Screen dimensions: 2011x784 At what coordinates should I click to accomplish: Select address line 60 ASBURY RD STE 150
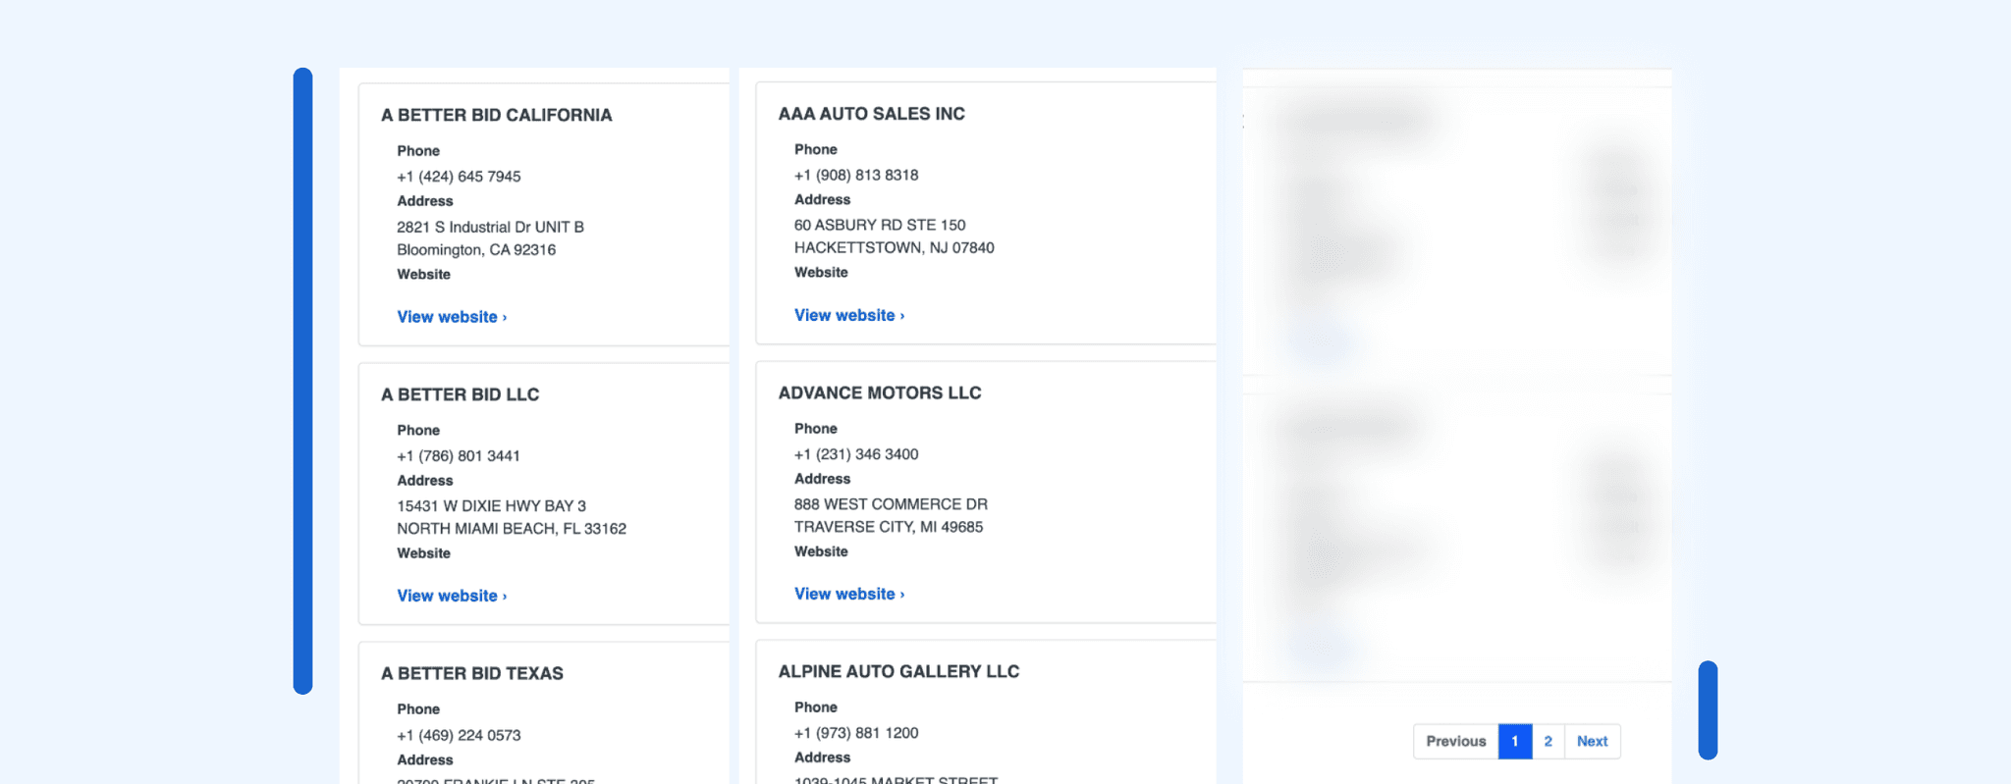(880, 225)
